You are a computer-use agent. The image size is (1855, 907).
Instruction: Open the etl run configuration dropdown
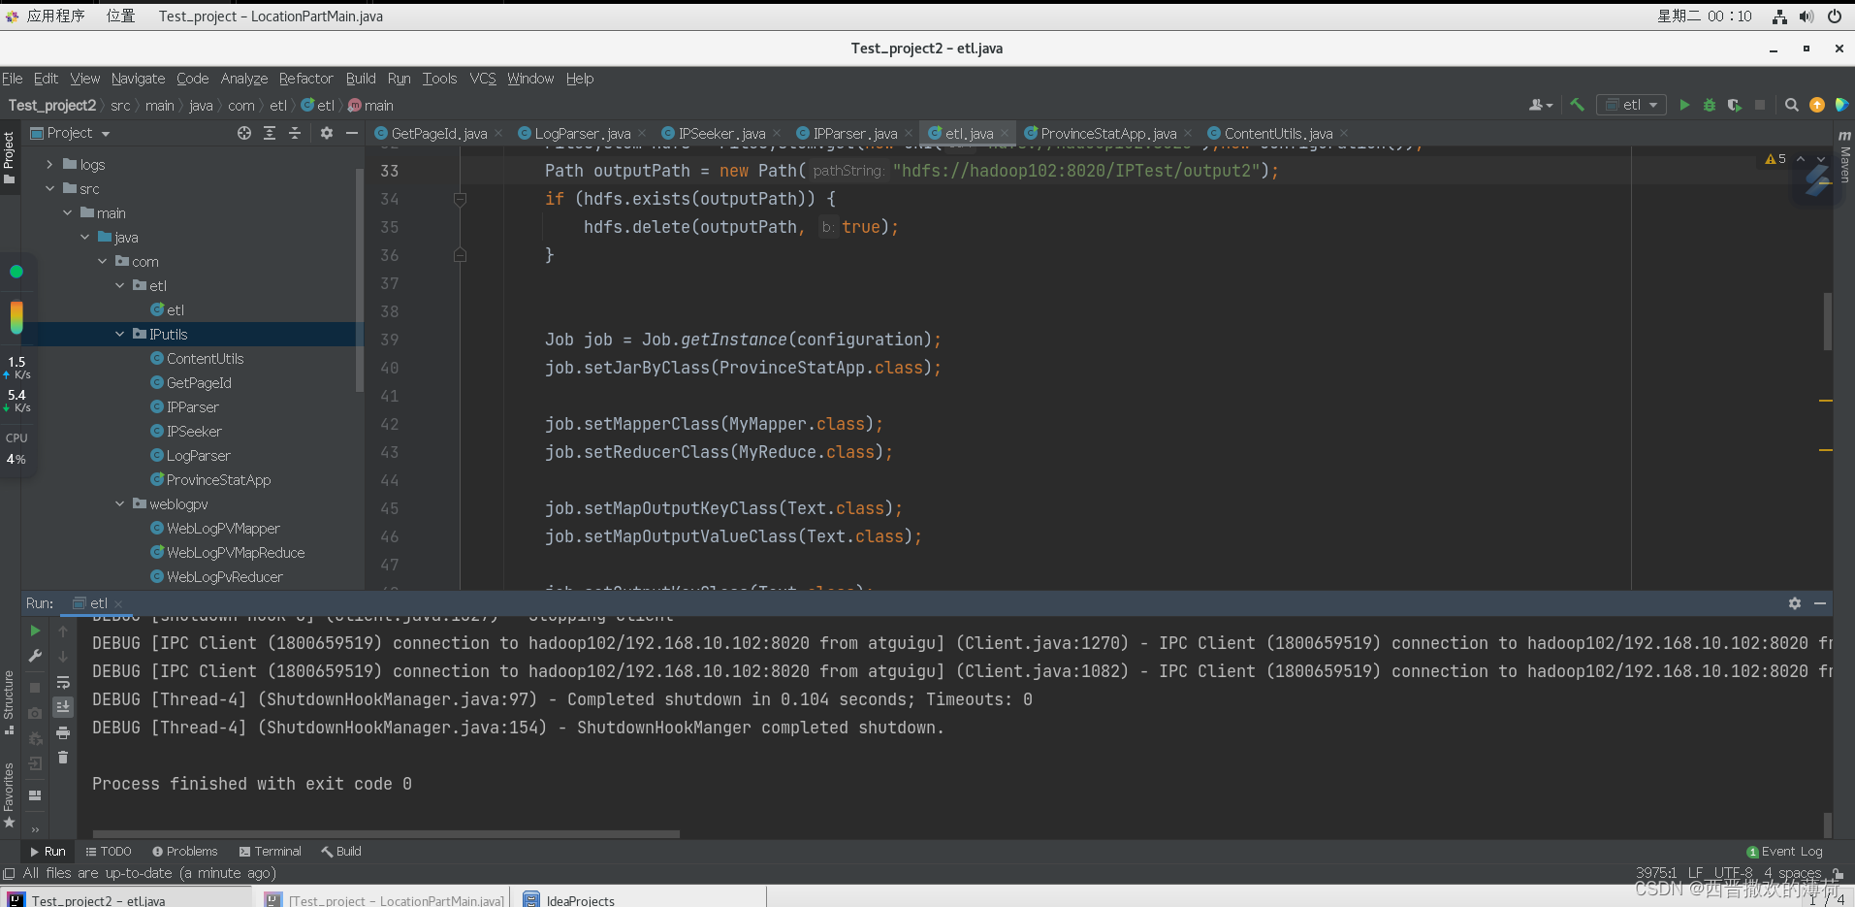(x=1632, y=105)
